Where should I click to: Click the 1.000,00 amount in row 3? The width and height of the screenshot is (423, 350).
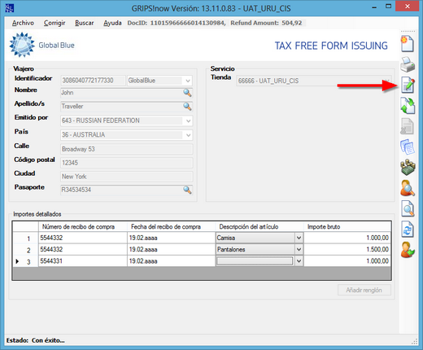point(347,261)
